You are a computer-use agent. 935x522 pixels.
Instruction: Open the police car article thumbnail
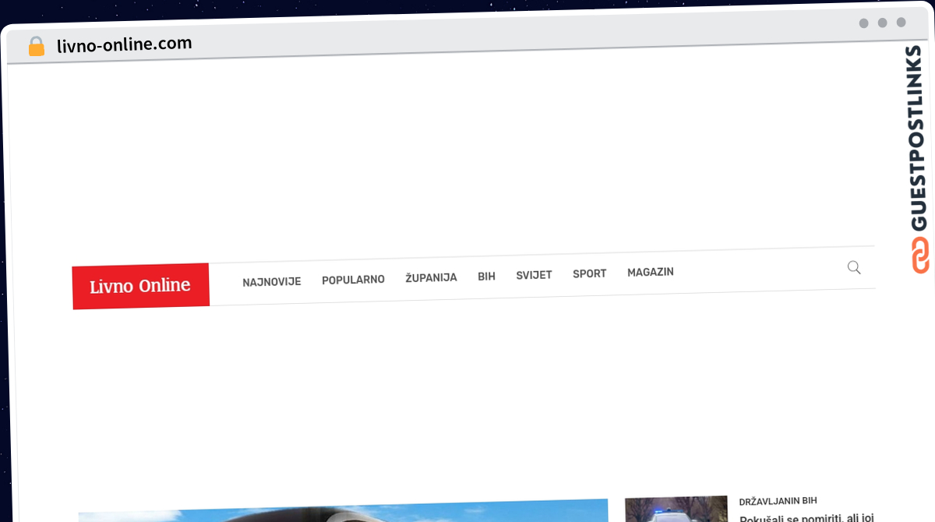(676, 510)
